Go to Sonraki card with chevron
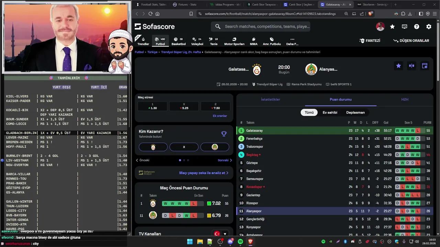Image resolution: width=440 pixels, height=247 pixels. (x=225, y=160)
